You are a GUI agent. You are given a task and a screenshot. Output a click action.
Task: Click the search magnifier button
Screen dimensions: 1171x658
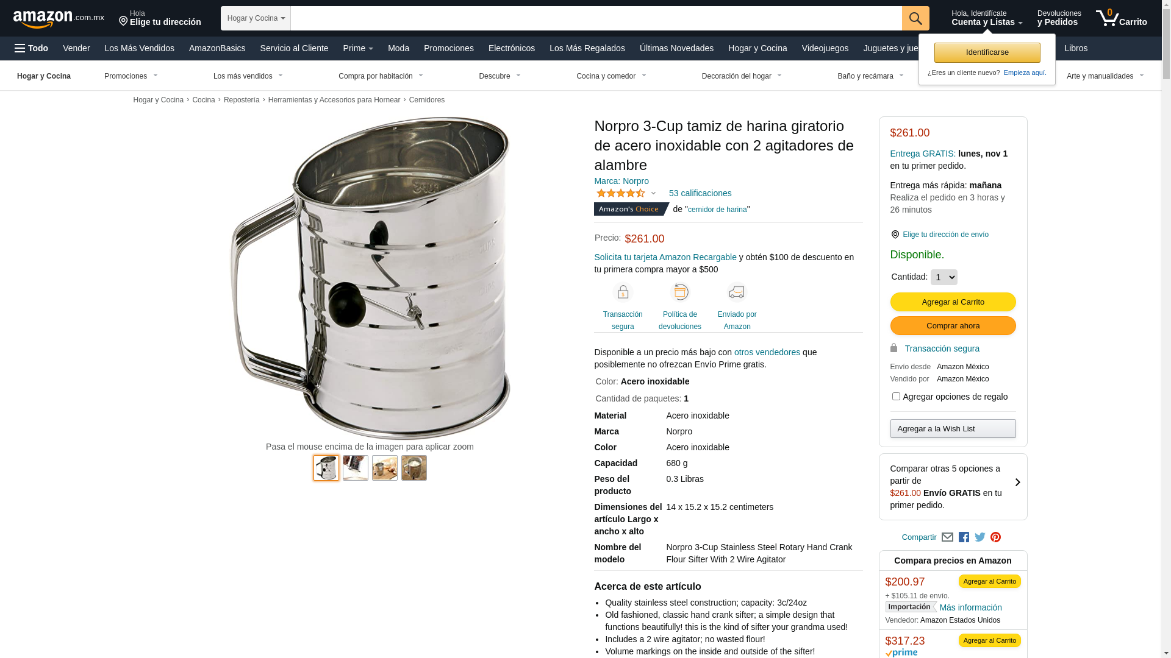(x=915, y=18)
